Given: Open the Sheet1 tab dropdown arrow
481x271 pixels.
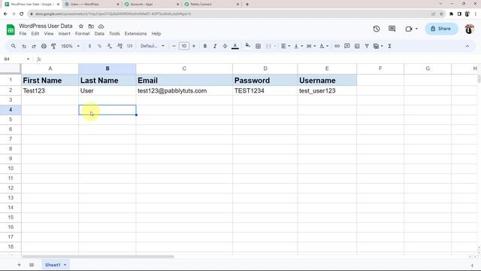Looking at the screenshot, I should click(x=65, y=265).
